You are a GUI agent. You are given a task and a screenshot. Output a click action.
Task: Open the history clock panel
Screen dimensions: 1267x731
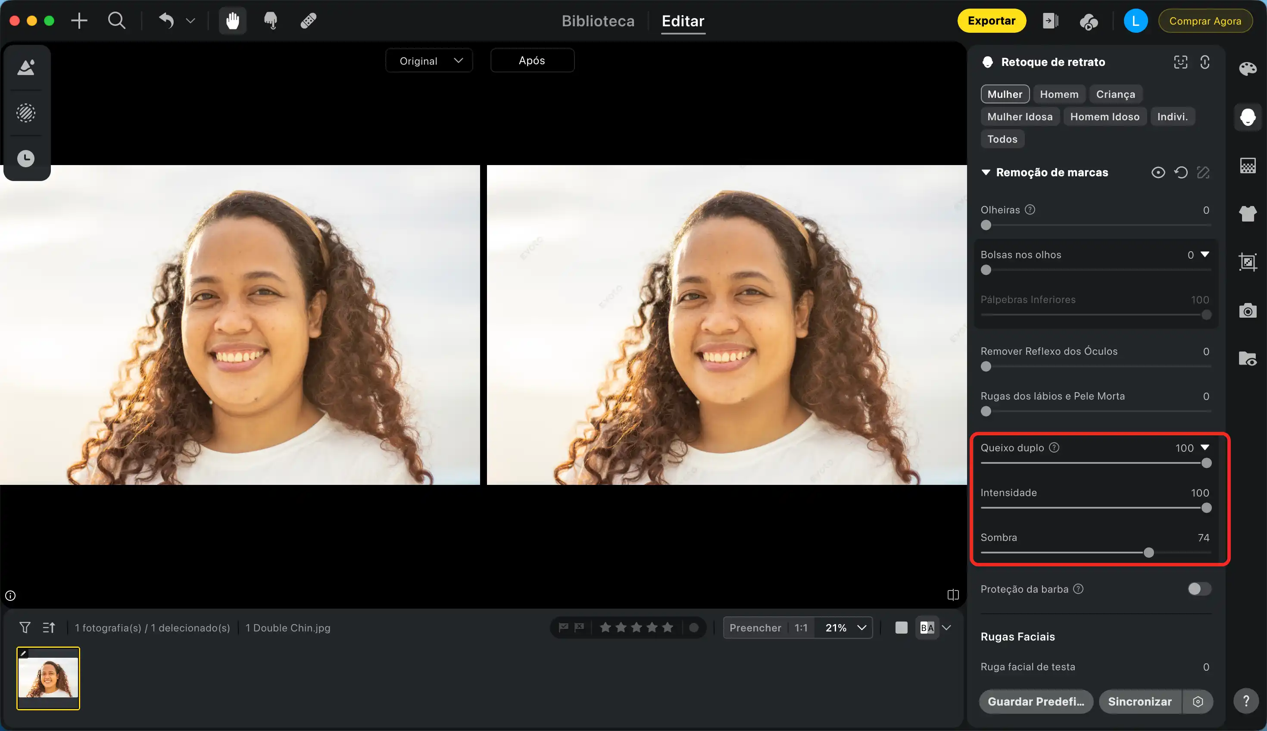[x=26, y=159]
